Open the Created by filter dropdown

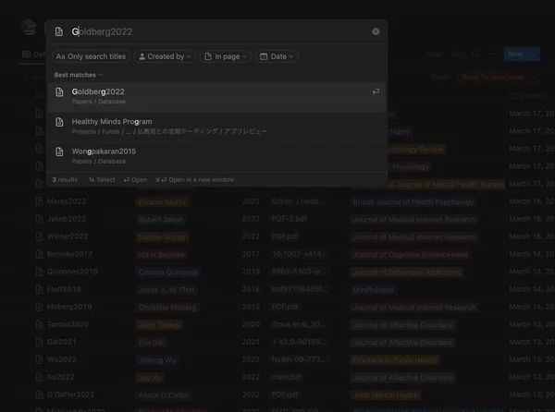coord(165,56)
